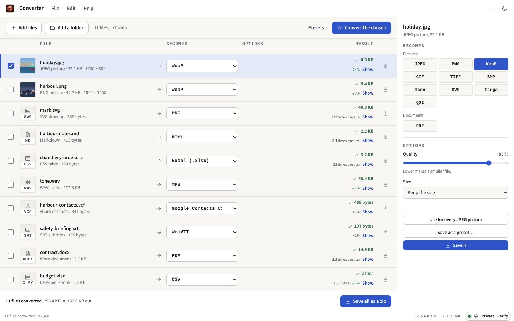This screenshot has height=321, width=514.
Task: Click the DOCX file type icon
Action: point(28,256)
